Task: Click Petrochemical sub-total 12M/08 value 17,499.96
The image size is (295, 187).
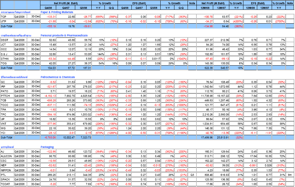Action: point(205,137)
